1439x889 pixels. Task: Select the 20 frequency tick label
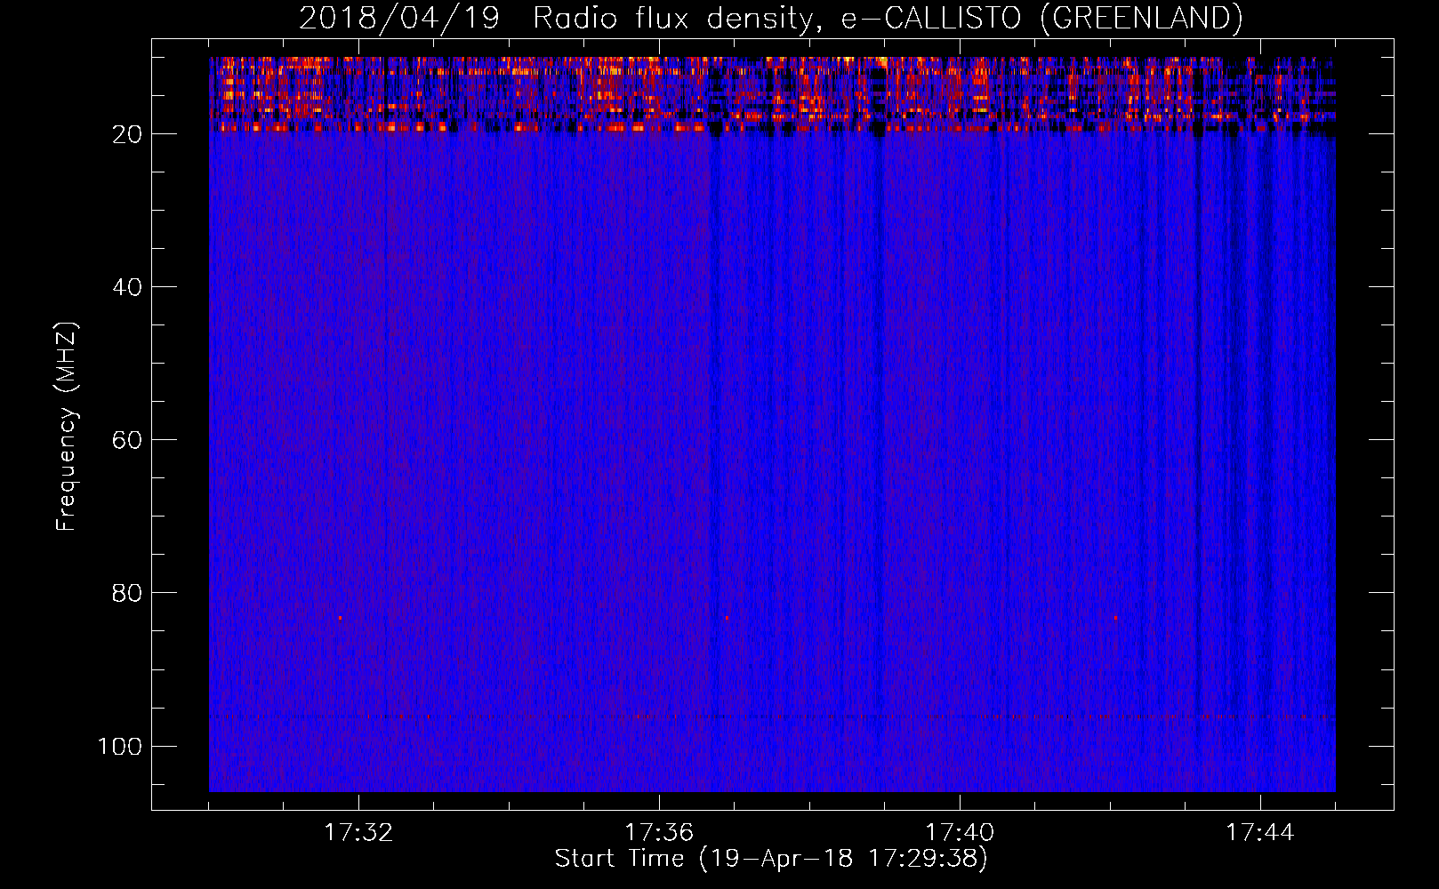point(127,134)
